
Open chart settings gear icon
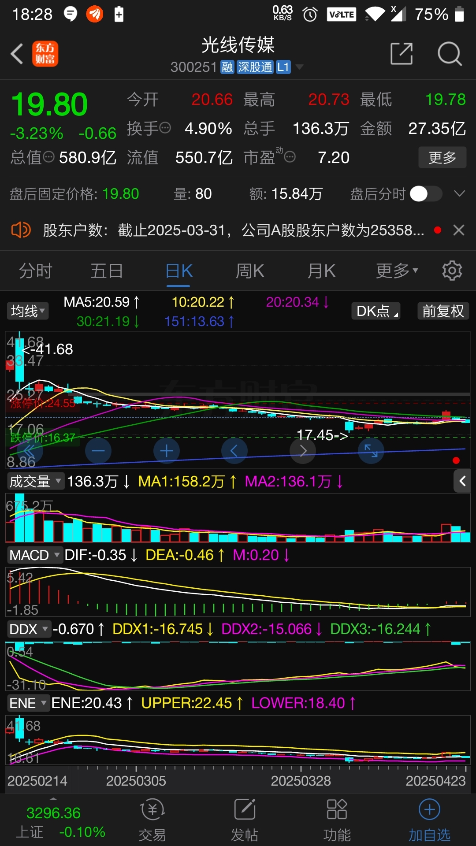click(452, 271)
